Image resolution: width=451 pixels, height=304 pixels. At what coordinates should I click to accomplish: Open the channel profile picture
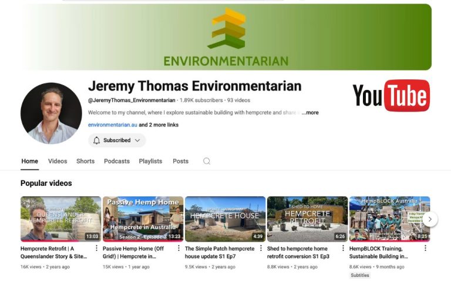click(x=51, y=113)
